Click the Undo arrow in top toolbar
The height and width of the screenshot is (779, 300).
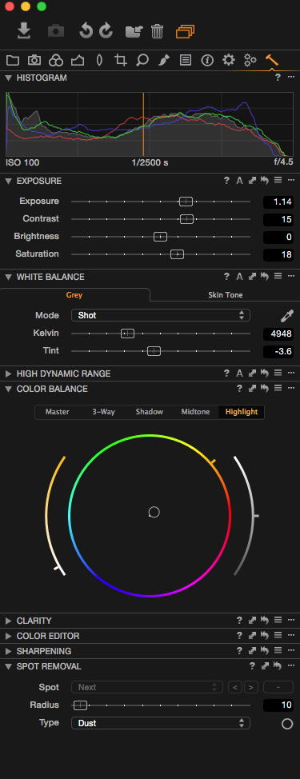coord(86,31)
